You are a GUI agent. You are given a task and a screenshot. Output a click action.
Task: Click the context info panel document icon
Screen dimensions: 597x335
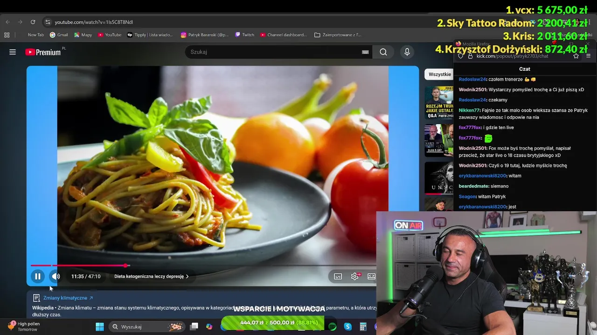click(36, 298)
